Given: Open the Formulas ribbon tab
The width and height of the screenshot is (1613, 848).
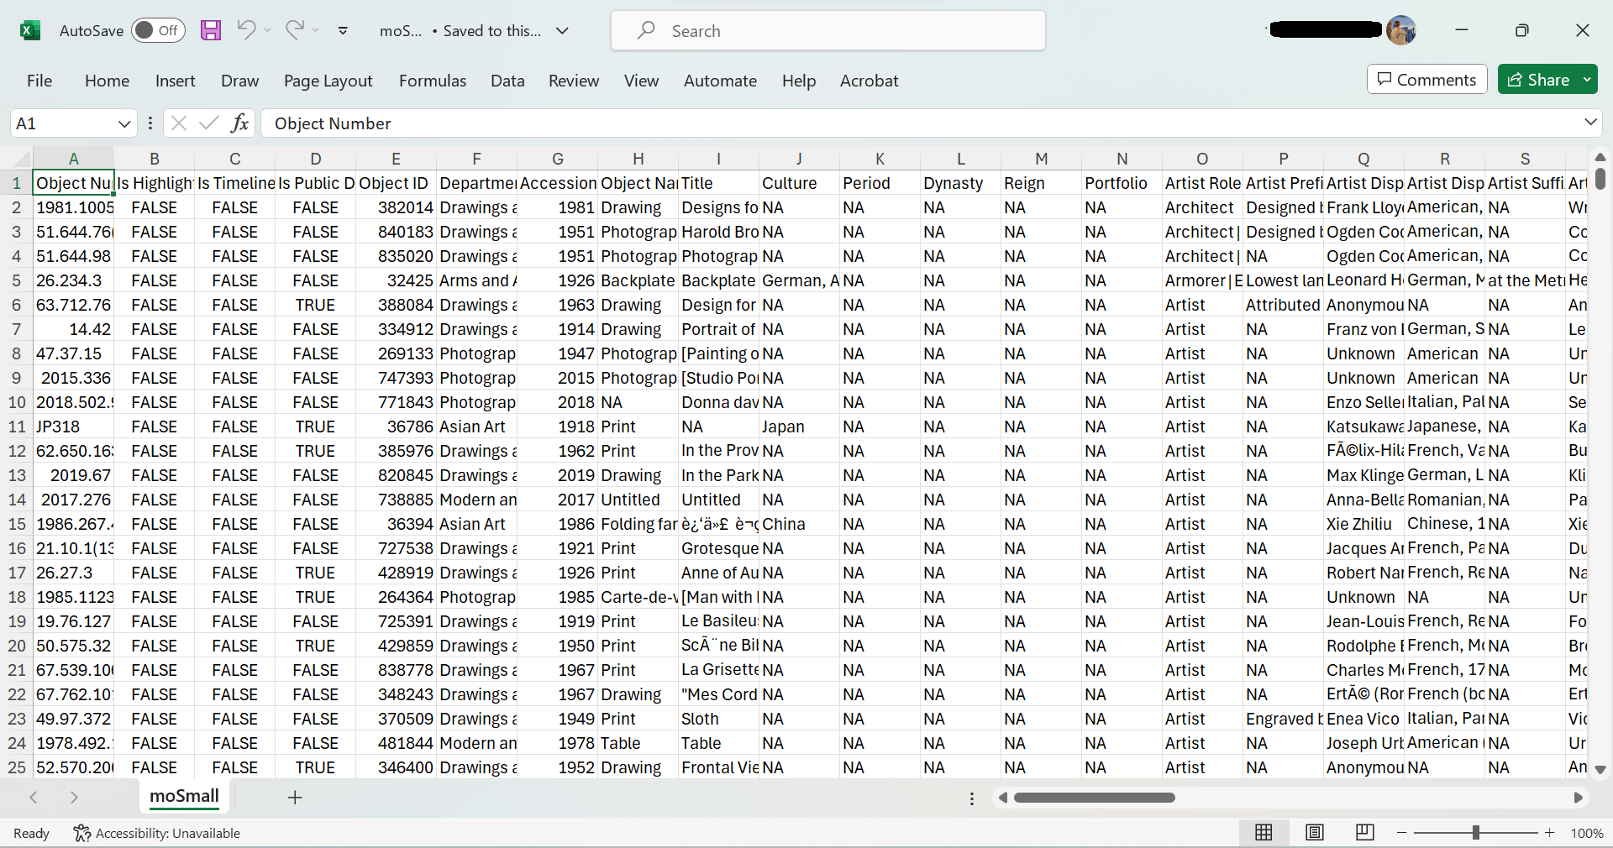Looking at the screenshot, I should click(432, 81).
